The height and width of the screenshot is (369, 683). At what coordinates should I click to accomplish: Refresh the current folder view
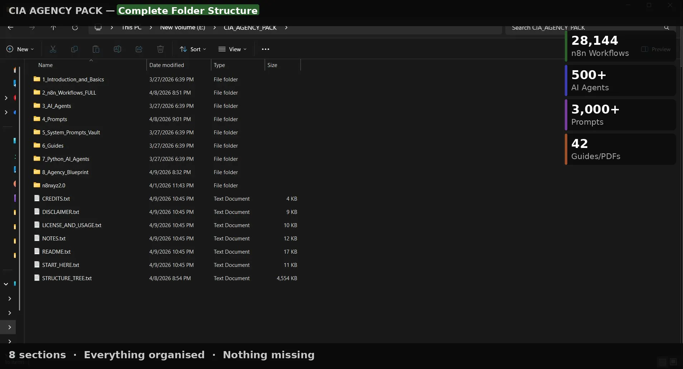point(75,28)
